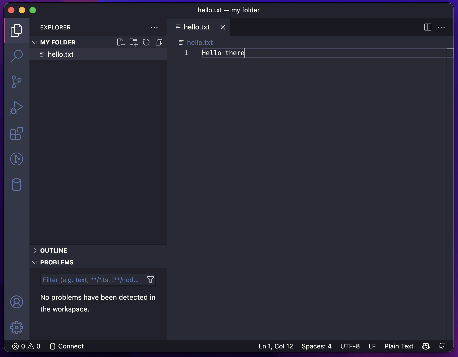Click the 'Hello there' text on line 1

pos(223,53)
